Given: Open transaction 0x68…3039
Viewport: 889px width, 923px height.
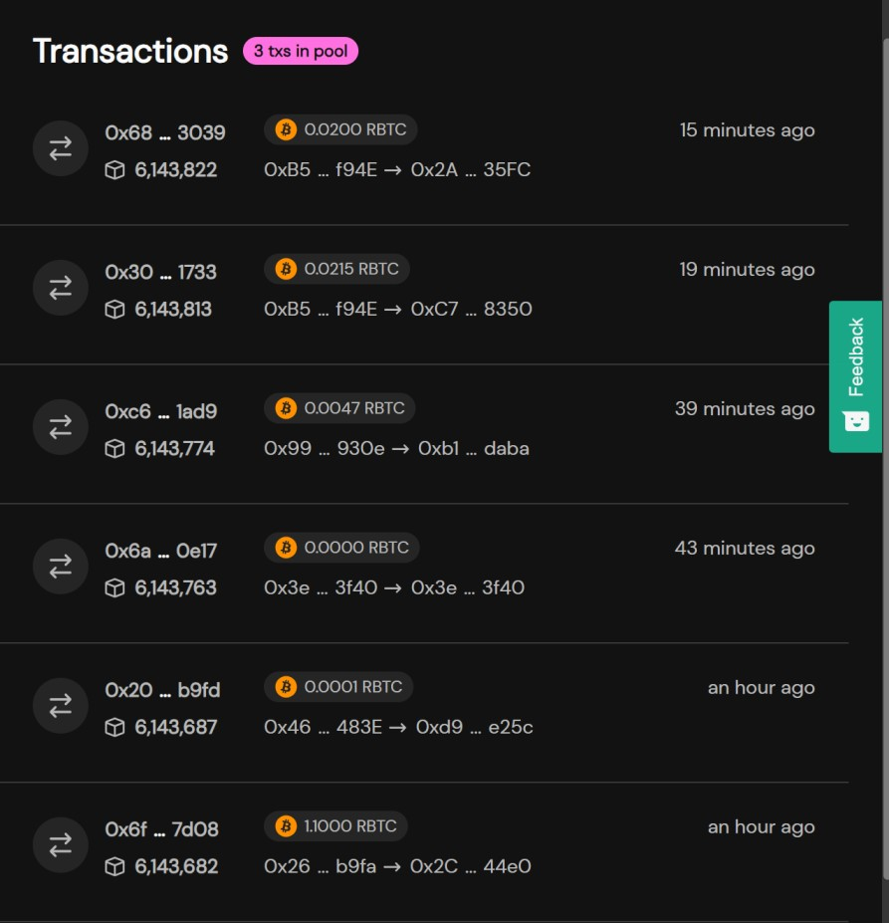Looking at the screenshot, I should [x=163, y=131].
